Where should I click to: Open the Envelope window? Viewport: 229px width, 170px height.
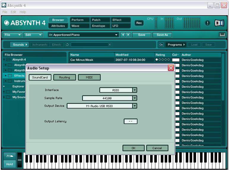100,26
